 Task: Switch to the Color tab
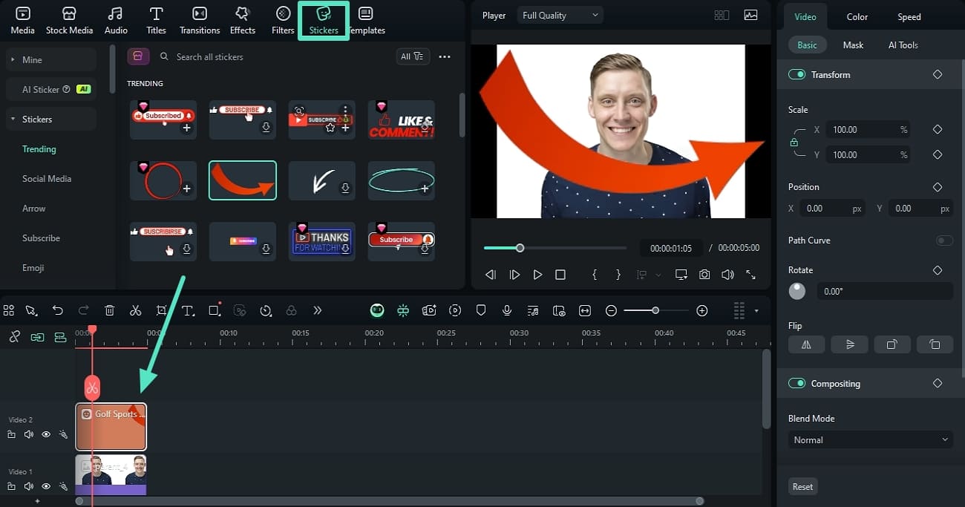pos(857,16)
